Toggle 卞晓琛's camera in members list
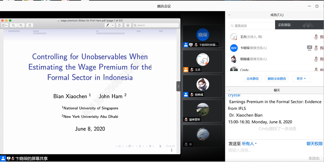Screen dimensions: 324x162 coord(322,48)
